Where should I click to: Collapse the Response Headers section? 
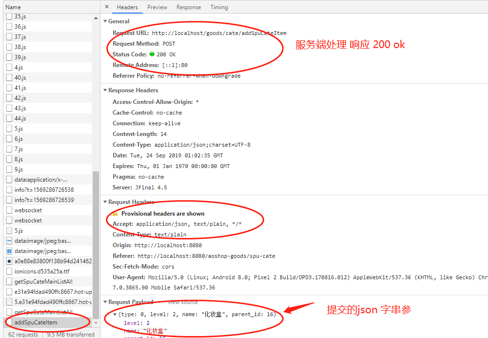(105, 90)
